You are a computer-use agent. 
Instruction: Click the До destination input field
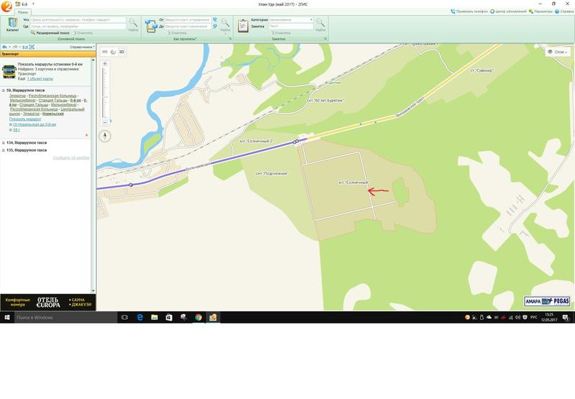188,27
